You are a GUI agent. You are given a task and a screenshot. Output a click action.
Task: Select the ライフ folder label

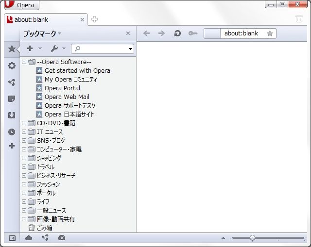click(x=43, y=202)
